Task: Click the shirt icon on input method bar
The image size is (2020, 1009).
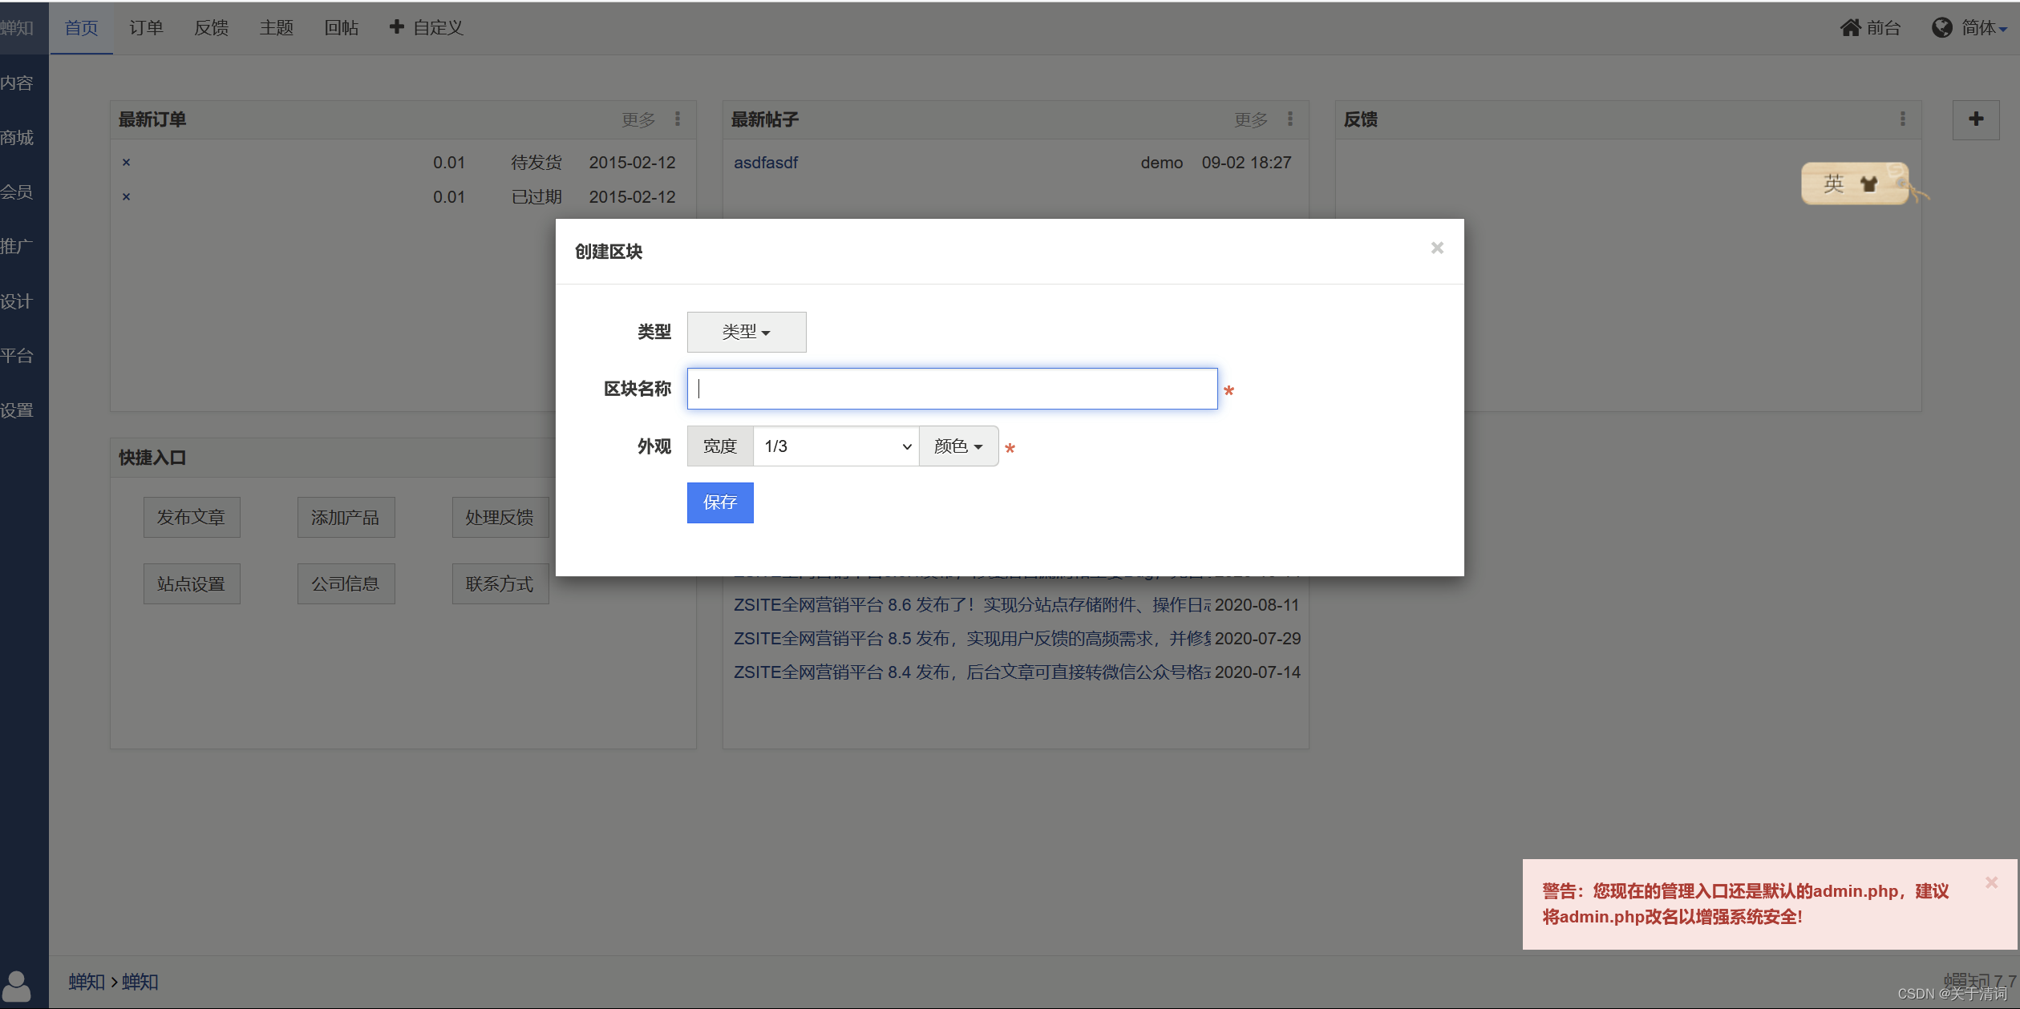Action: coord(1869,184)
